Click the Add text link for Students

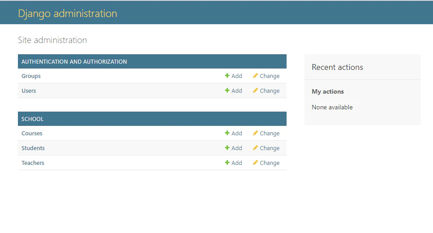point(237,148)
